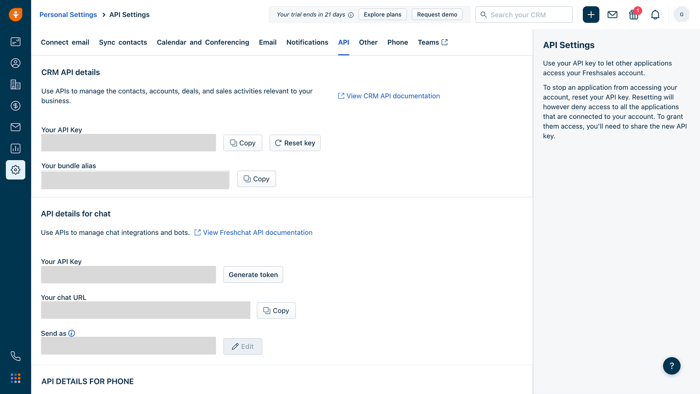Open the gift icon with red badge
Image resolution: width=700 pixels, height=394 pixels.
[x=634, y=15]
